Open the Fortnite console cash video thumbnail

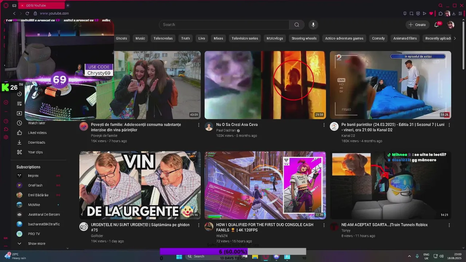pos(265,185)
